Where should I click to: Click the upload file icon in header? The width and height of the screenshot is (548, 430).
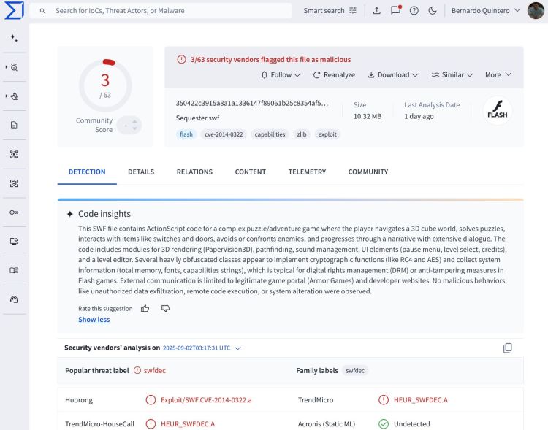[376, 11]
